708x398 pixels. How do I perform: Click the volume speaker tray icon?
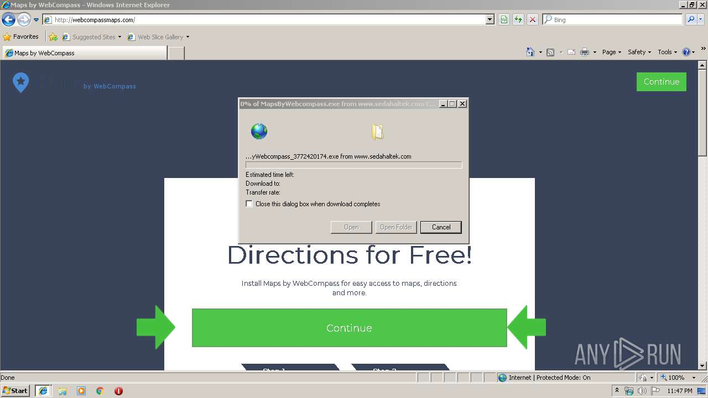(x=642, y=391)
